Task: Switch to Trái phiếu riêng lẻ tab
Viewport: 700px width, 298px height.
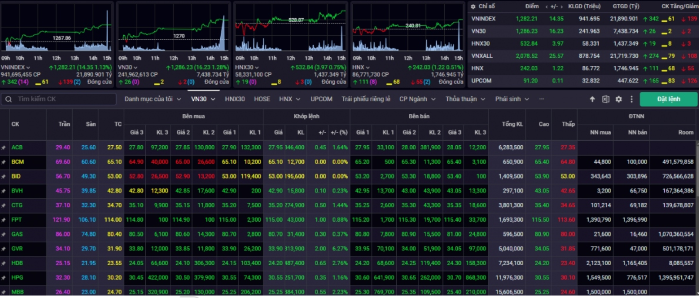Action: click(366, 99)
